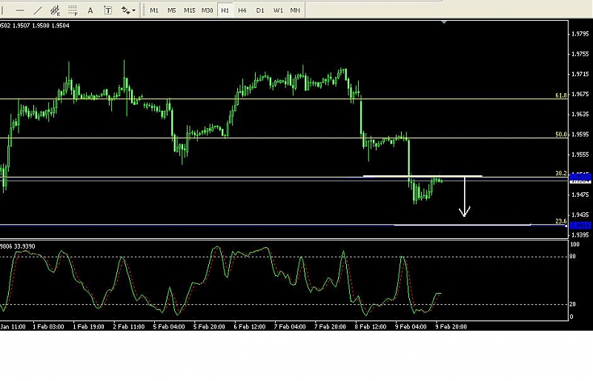Set chart to W1 weekly
593x381 pixels.
(x=278, y=10)
